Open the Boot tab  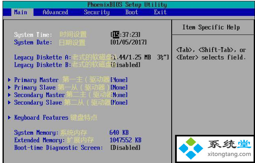tap(132, 12)
